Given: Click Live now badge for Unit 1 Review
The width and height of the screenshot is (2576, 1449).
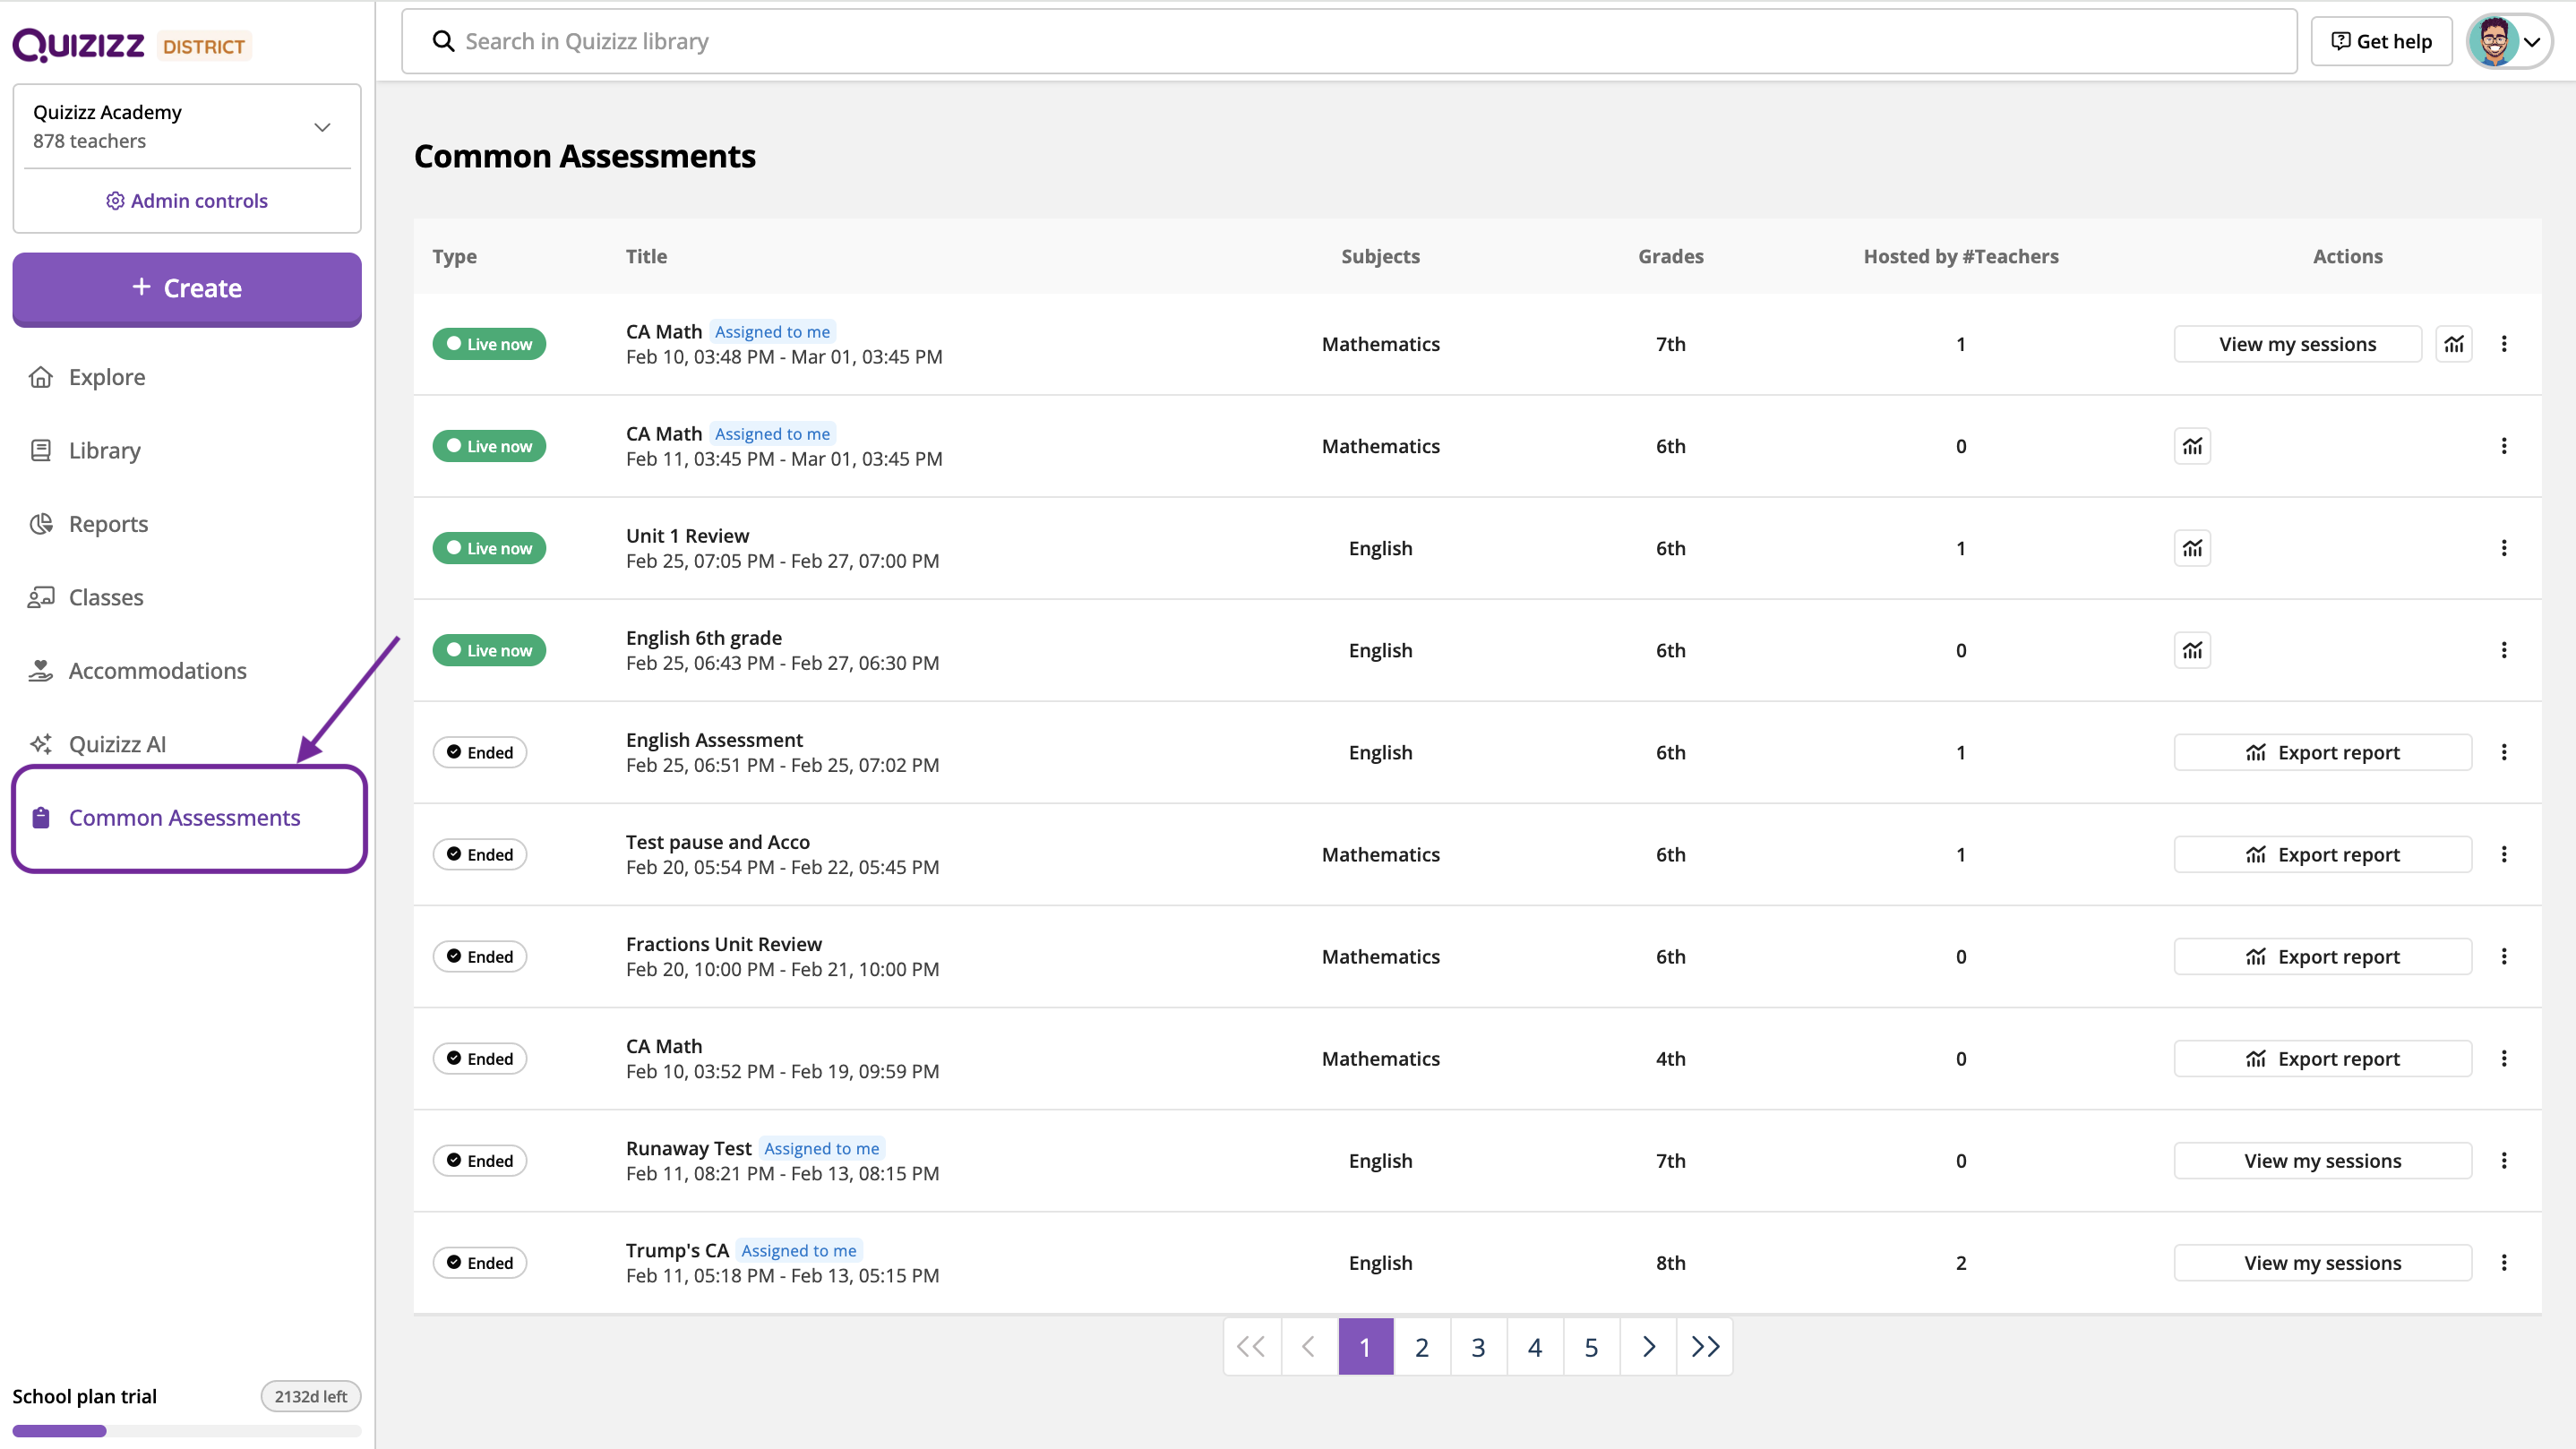Looking at the screenshot, I should [489, 548].
